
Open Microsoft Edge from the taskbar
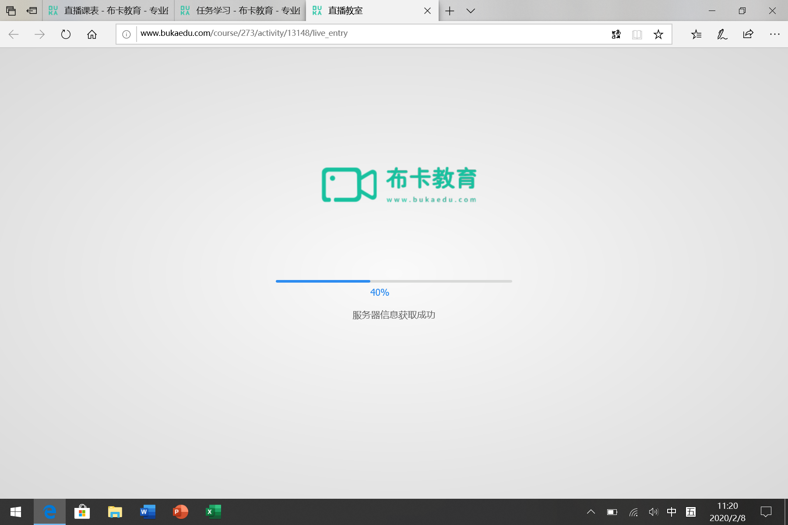click(49, 512)
